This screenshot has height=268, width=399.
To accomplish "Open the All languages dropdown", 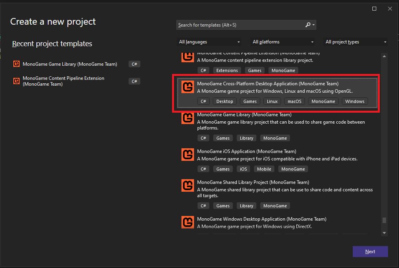I will [x=209, y=42].
